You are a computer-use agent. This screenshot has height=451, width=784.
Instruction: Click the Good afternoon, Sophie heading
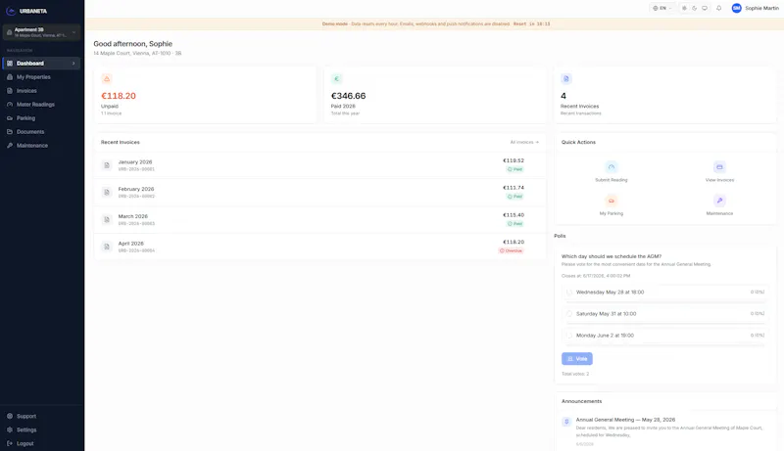(133, 44)
